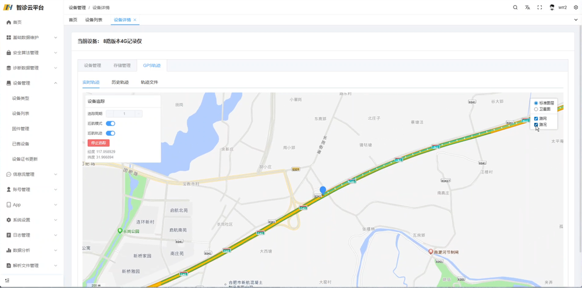Viewport: 582px width, 288px height.
Task: Click the user avatar picture
Action: 552,8
